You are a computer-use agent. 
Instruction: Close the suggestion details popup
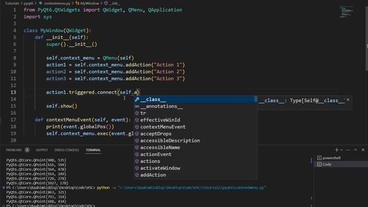tap(348, 99)
